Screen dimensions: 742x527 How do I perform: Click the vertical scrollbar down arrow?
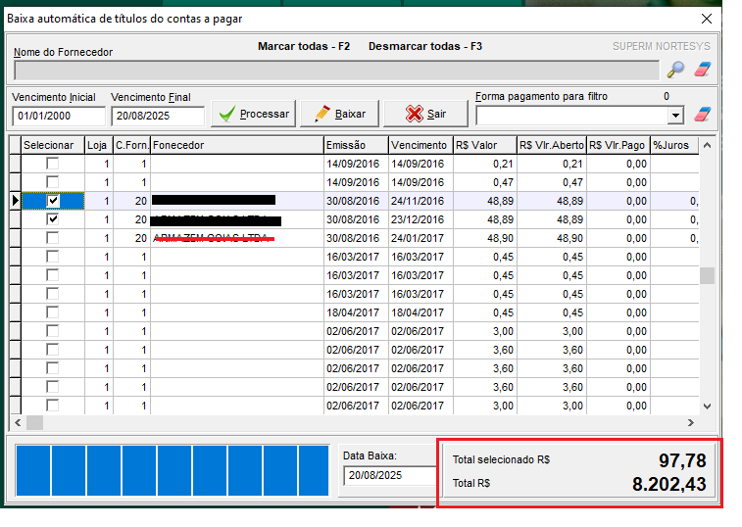(706, 406)
